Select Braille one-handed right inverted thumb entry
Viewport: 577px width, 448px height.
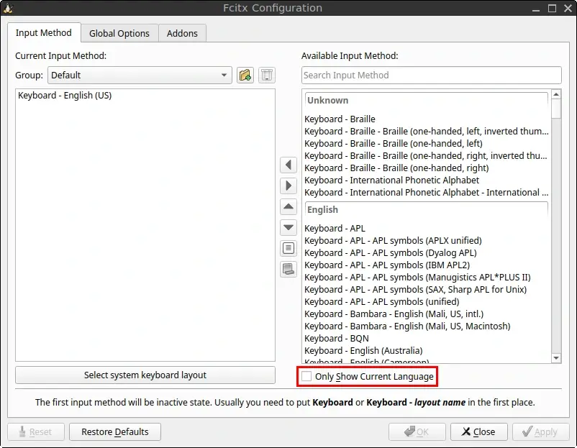tap(425, 155)
